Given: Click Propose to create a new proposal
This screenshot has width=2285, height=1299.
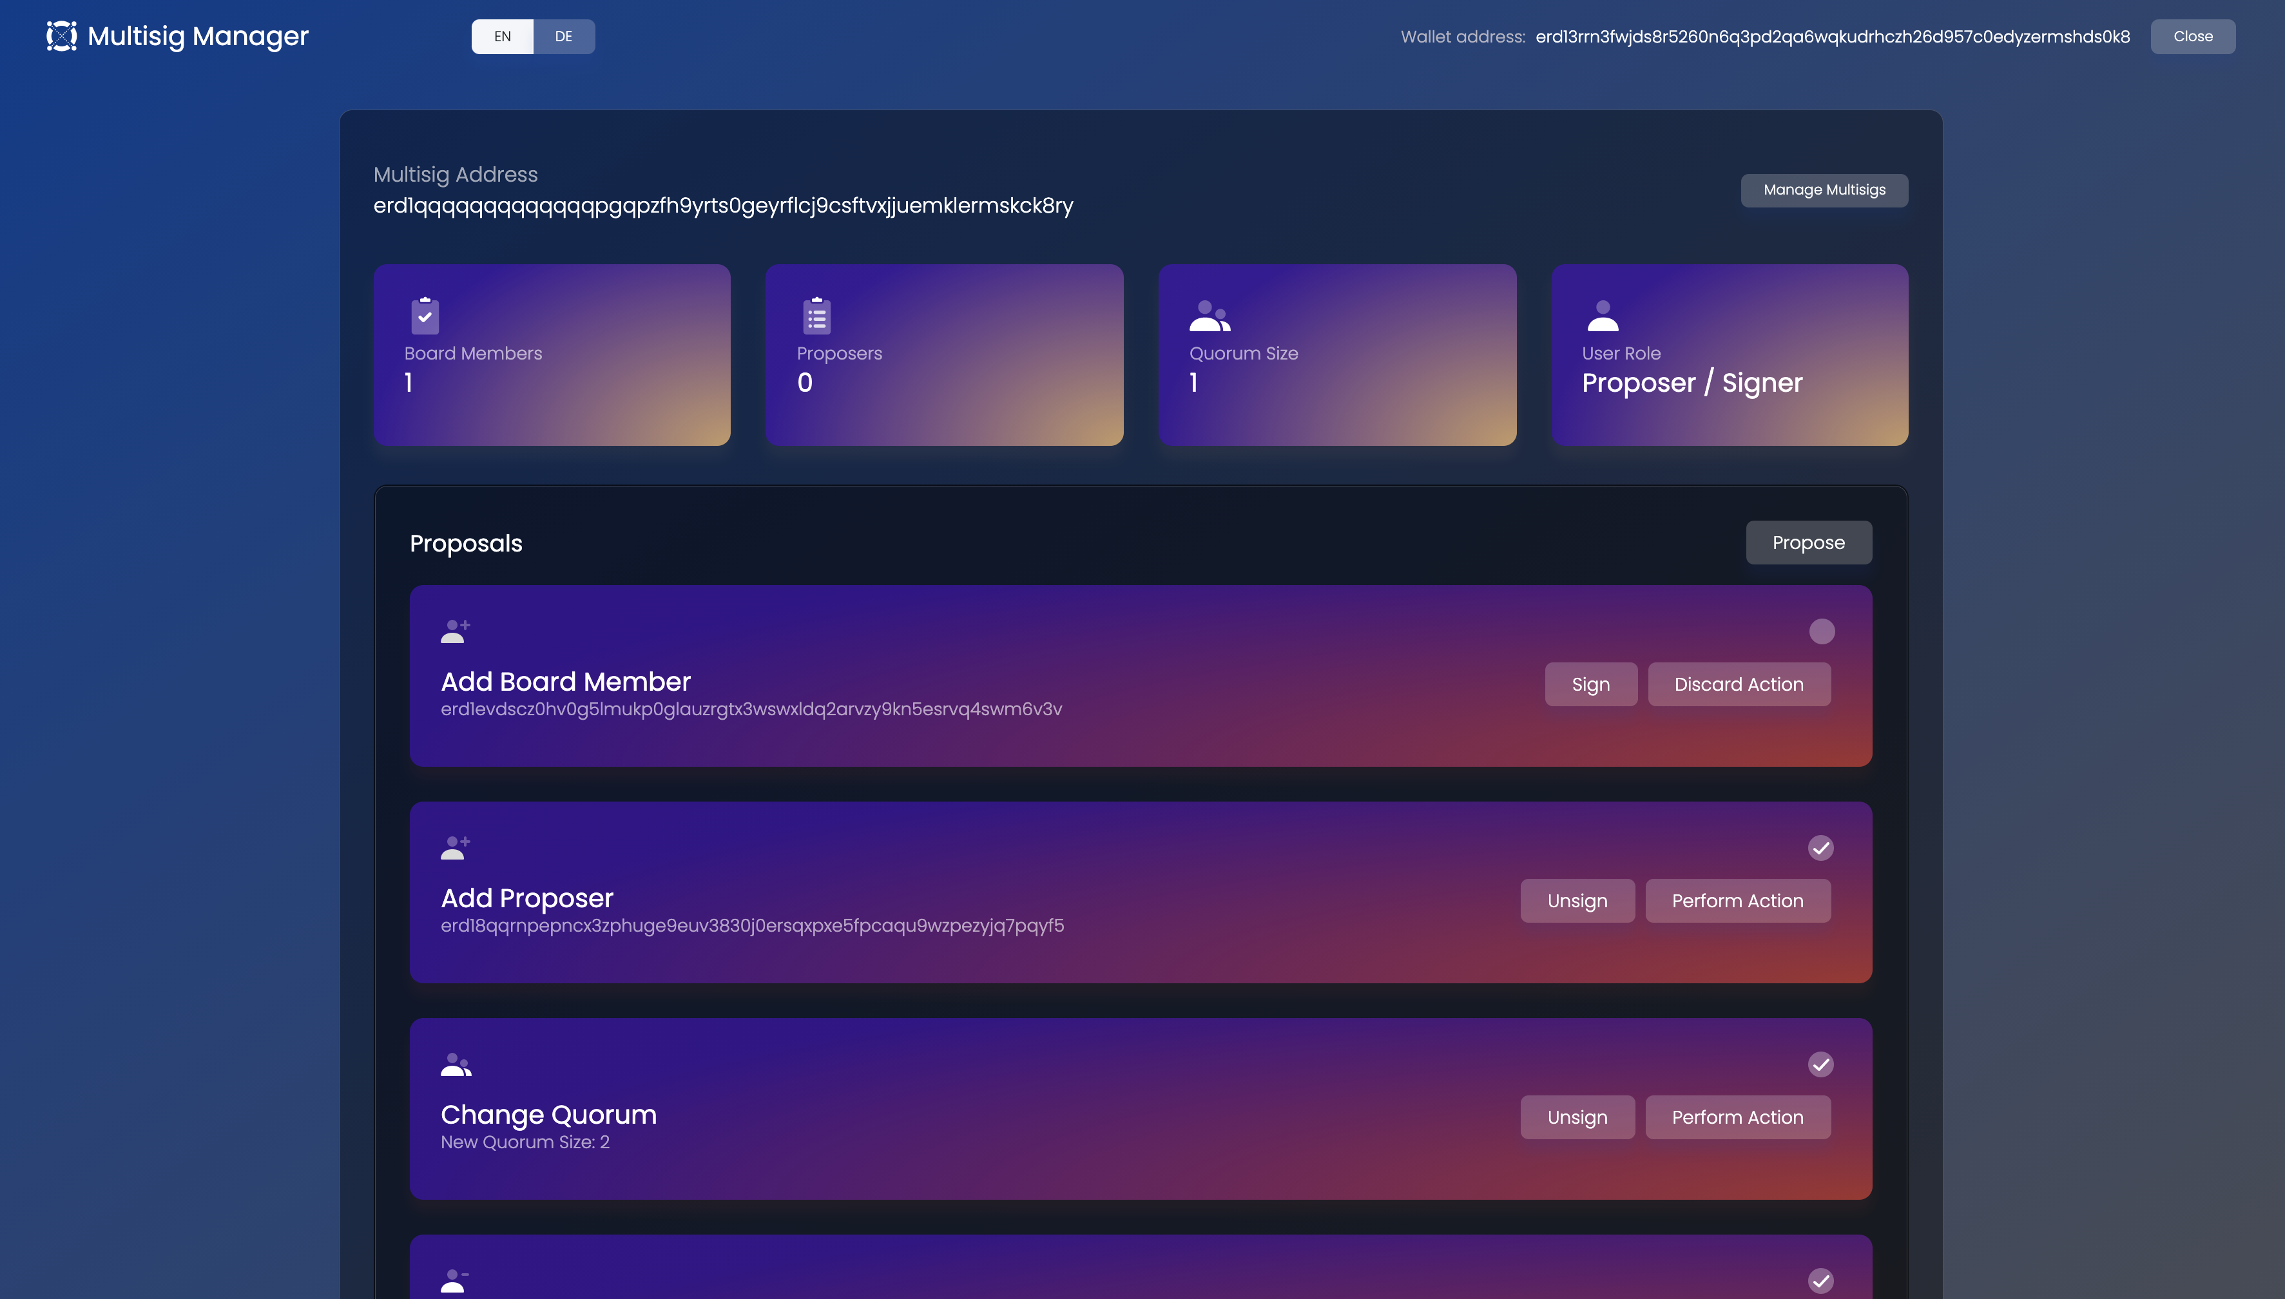Looking at the screenshot, I should (x=1808, y=541).
